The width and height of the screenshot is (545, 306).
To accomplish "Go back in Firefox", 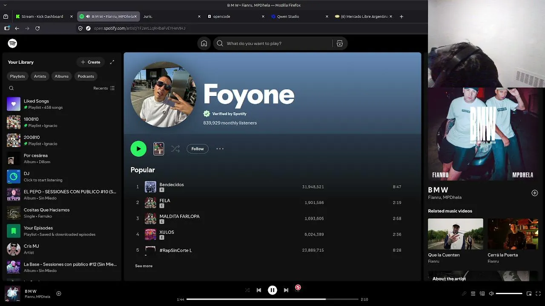I will 17,28.
